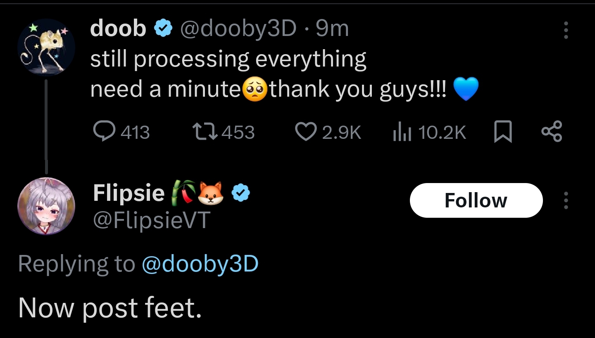The width and height of the screenshot is (595, 338).
Task: Select the 'Now post feet.' reply text
Action: (110, 309)
